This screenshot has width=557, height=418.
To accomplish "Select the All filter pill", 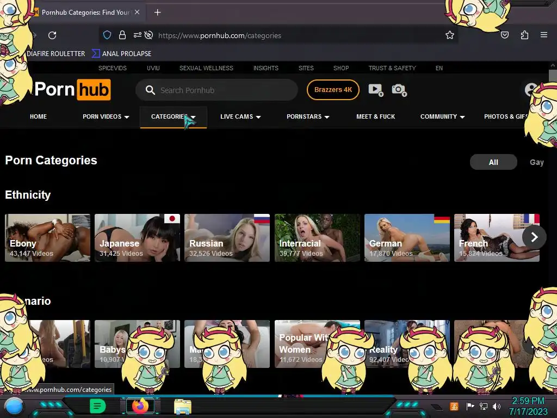I will pos(493,162).
